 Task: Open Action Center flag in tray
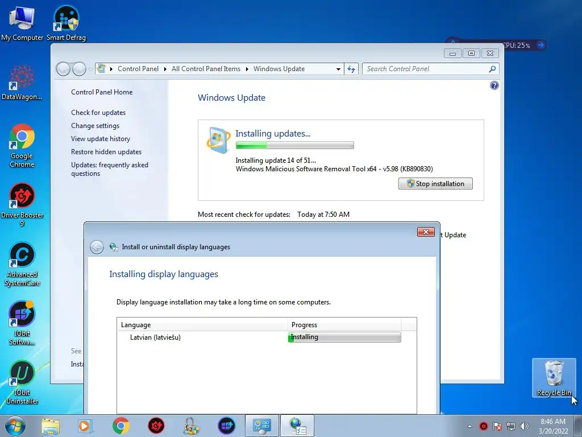[x=497, y=426]
